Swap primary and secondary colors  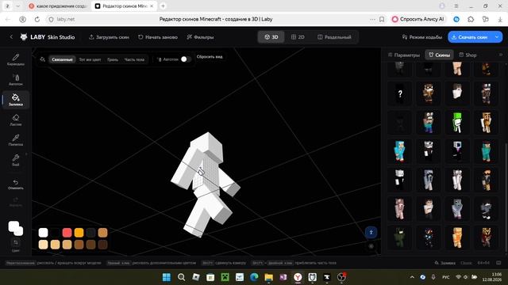16,243
